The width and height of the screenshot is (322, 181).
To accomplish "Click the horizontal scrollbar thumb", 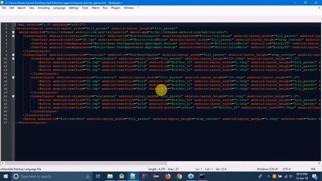I will pos(86,163).
